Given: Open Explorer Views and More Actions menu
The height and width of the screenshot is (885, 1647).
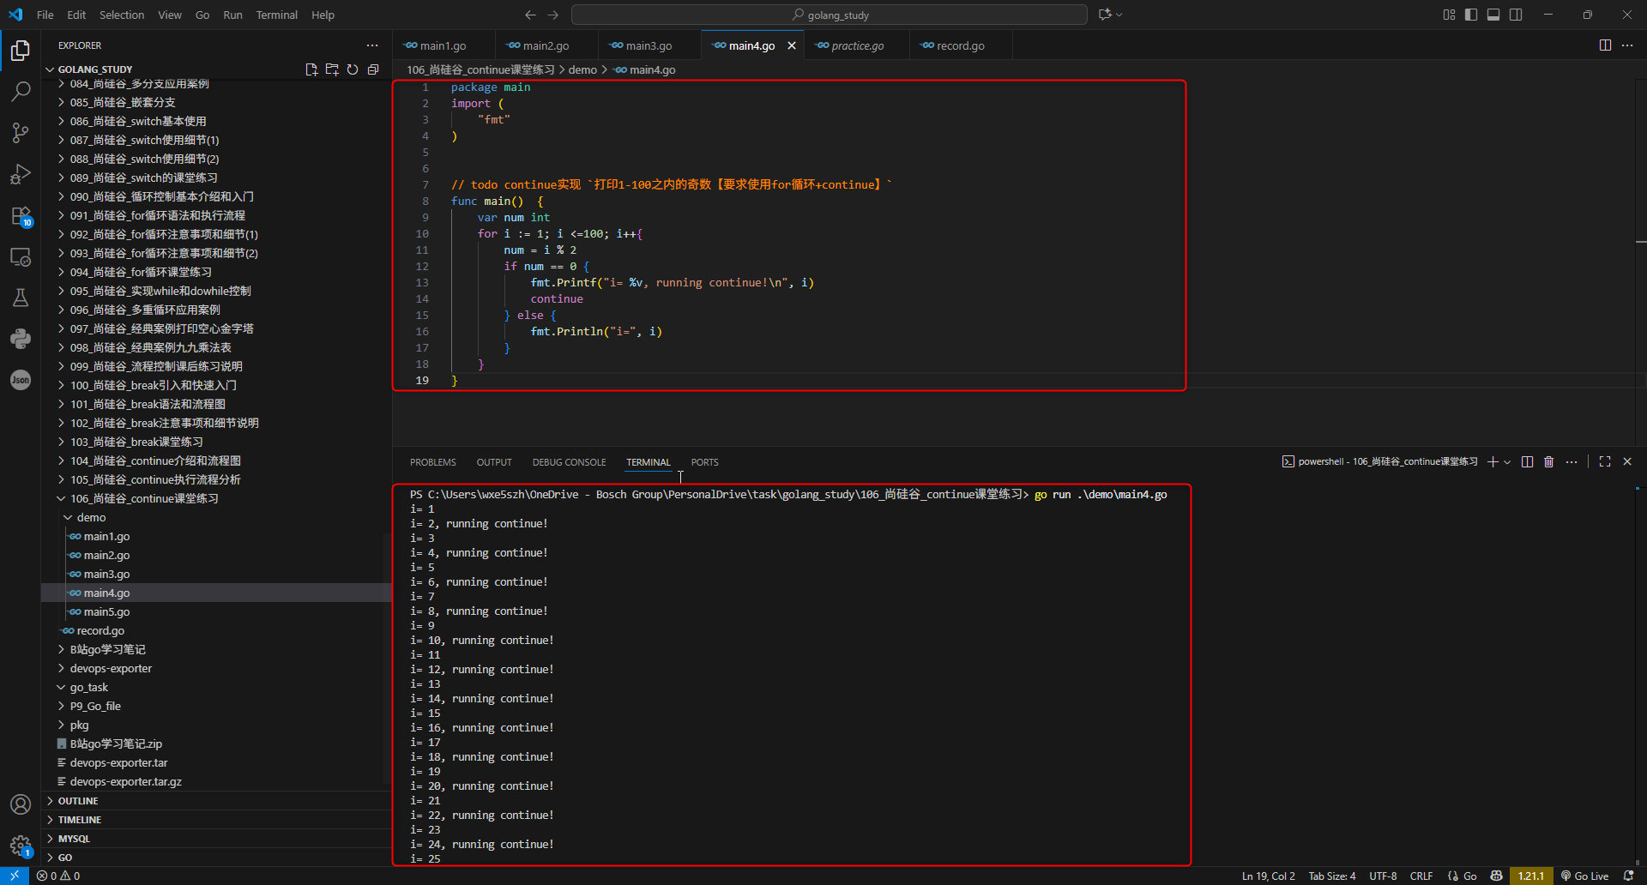Looking at the screenshot, I should (372, 45).
